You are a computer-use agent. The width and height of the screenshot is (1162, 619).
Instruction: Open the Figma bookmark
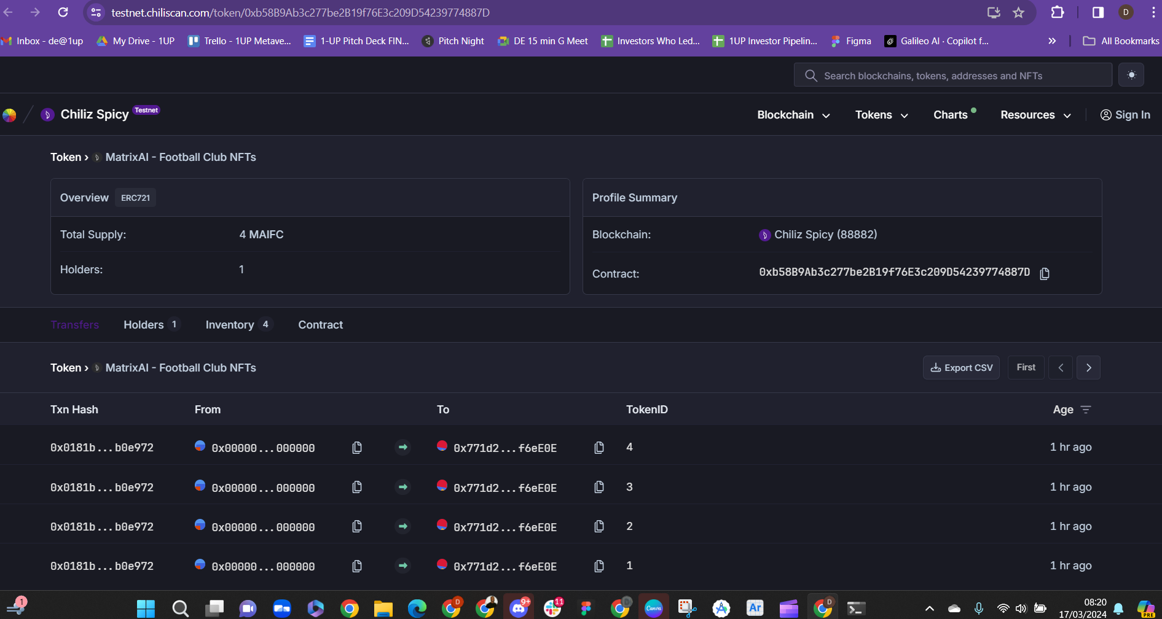pyautogui.click(x=851, y=41)
